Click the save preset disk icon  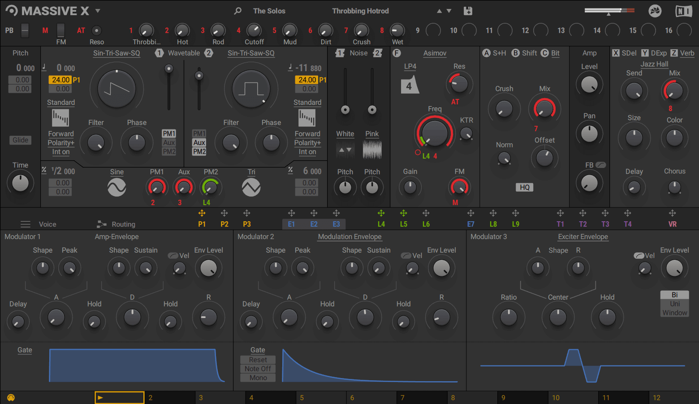tap(468, 11)
